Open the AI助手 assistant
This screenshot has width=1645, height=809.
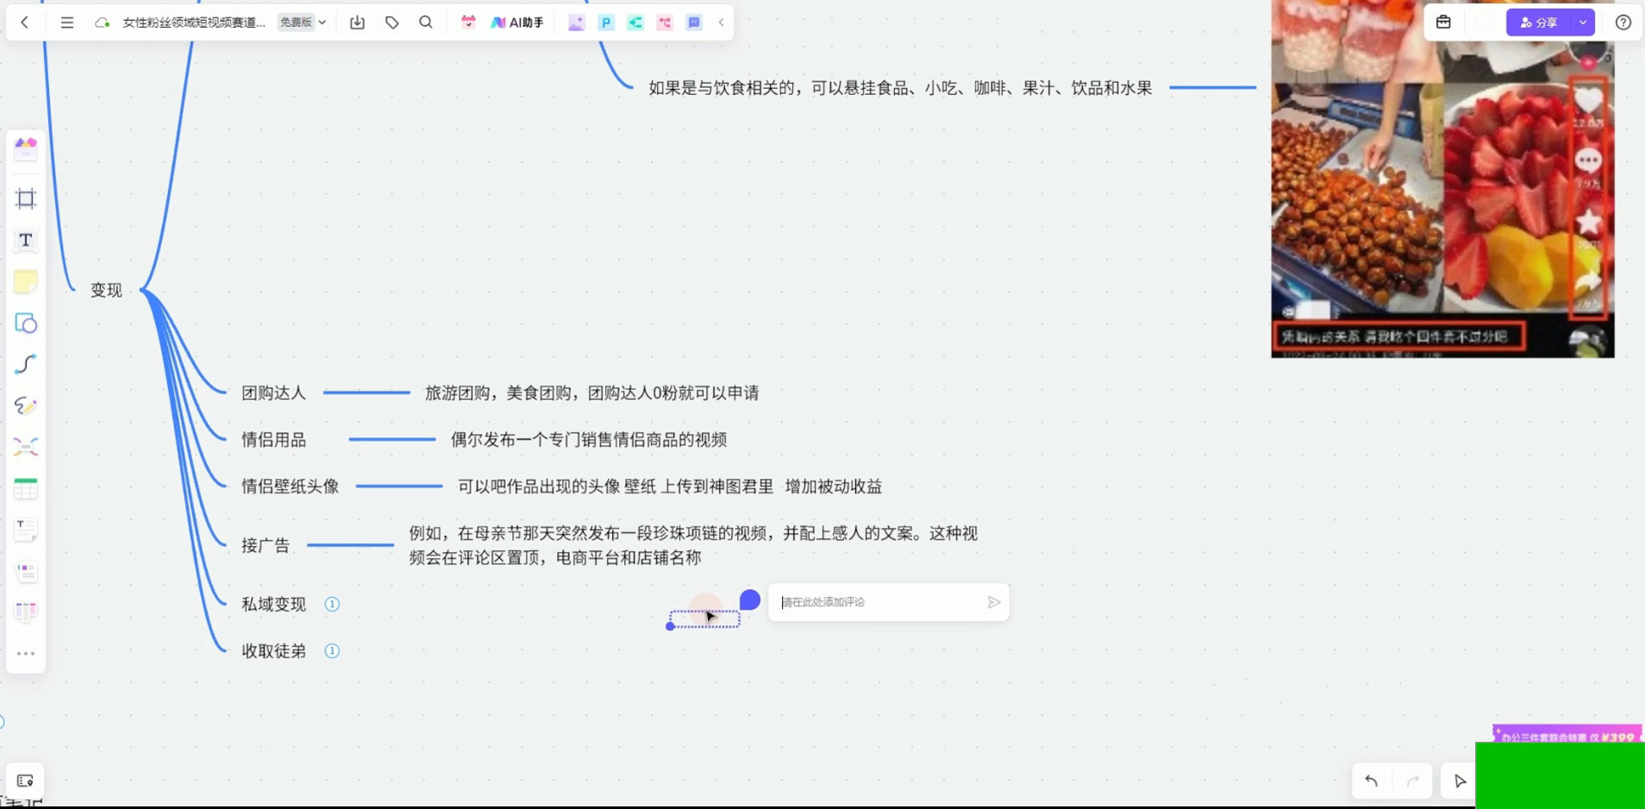(x=517, y=22)
